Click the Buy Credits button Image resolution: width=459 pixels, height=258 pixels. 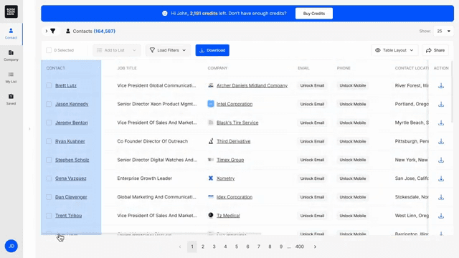[x=314, y=14]
